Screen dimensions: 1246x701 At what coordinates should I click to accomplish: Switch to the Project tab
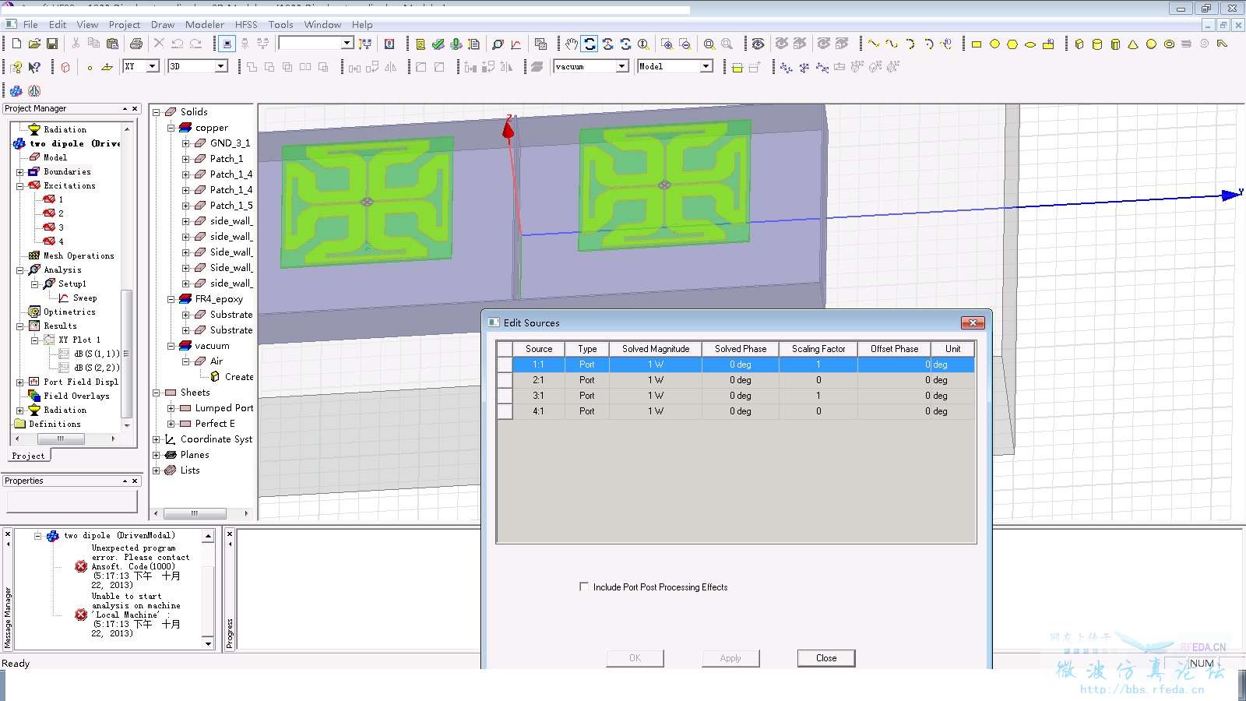(28, 456)
